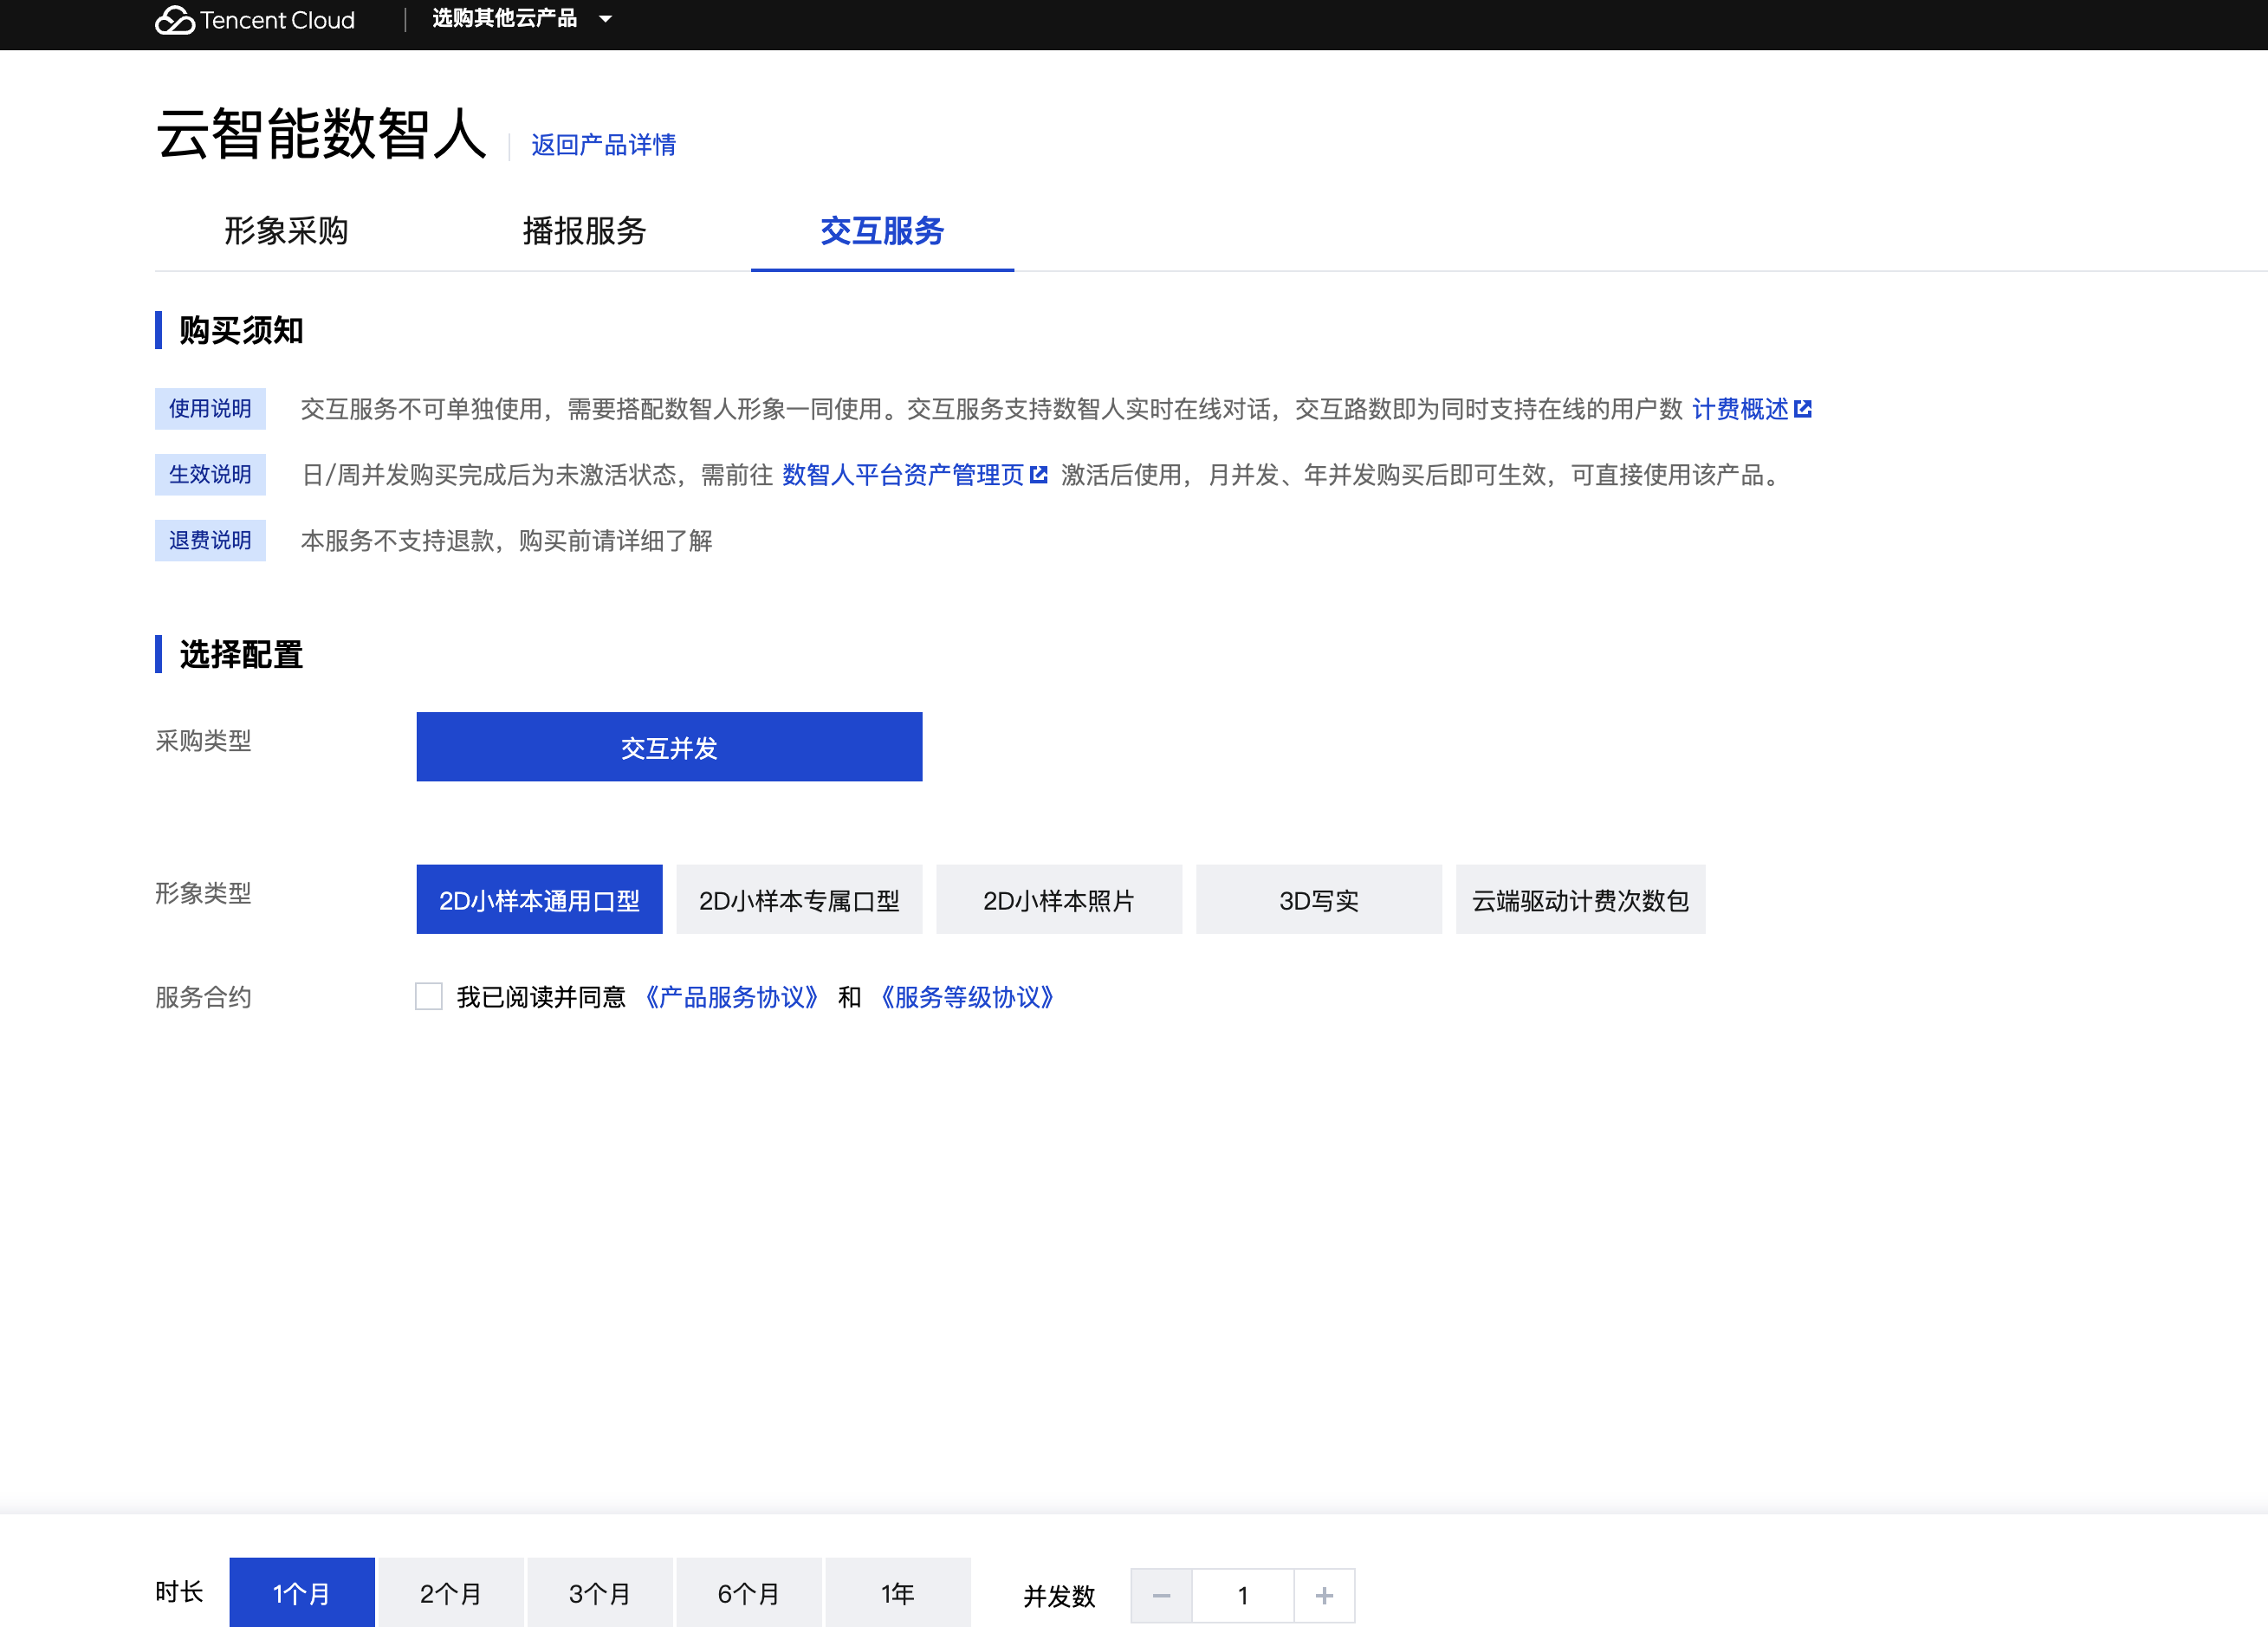Select 2D小样本照片 avatar type
Viewport: 2268px width, 1646px height.
click(1058, 900)
